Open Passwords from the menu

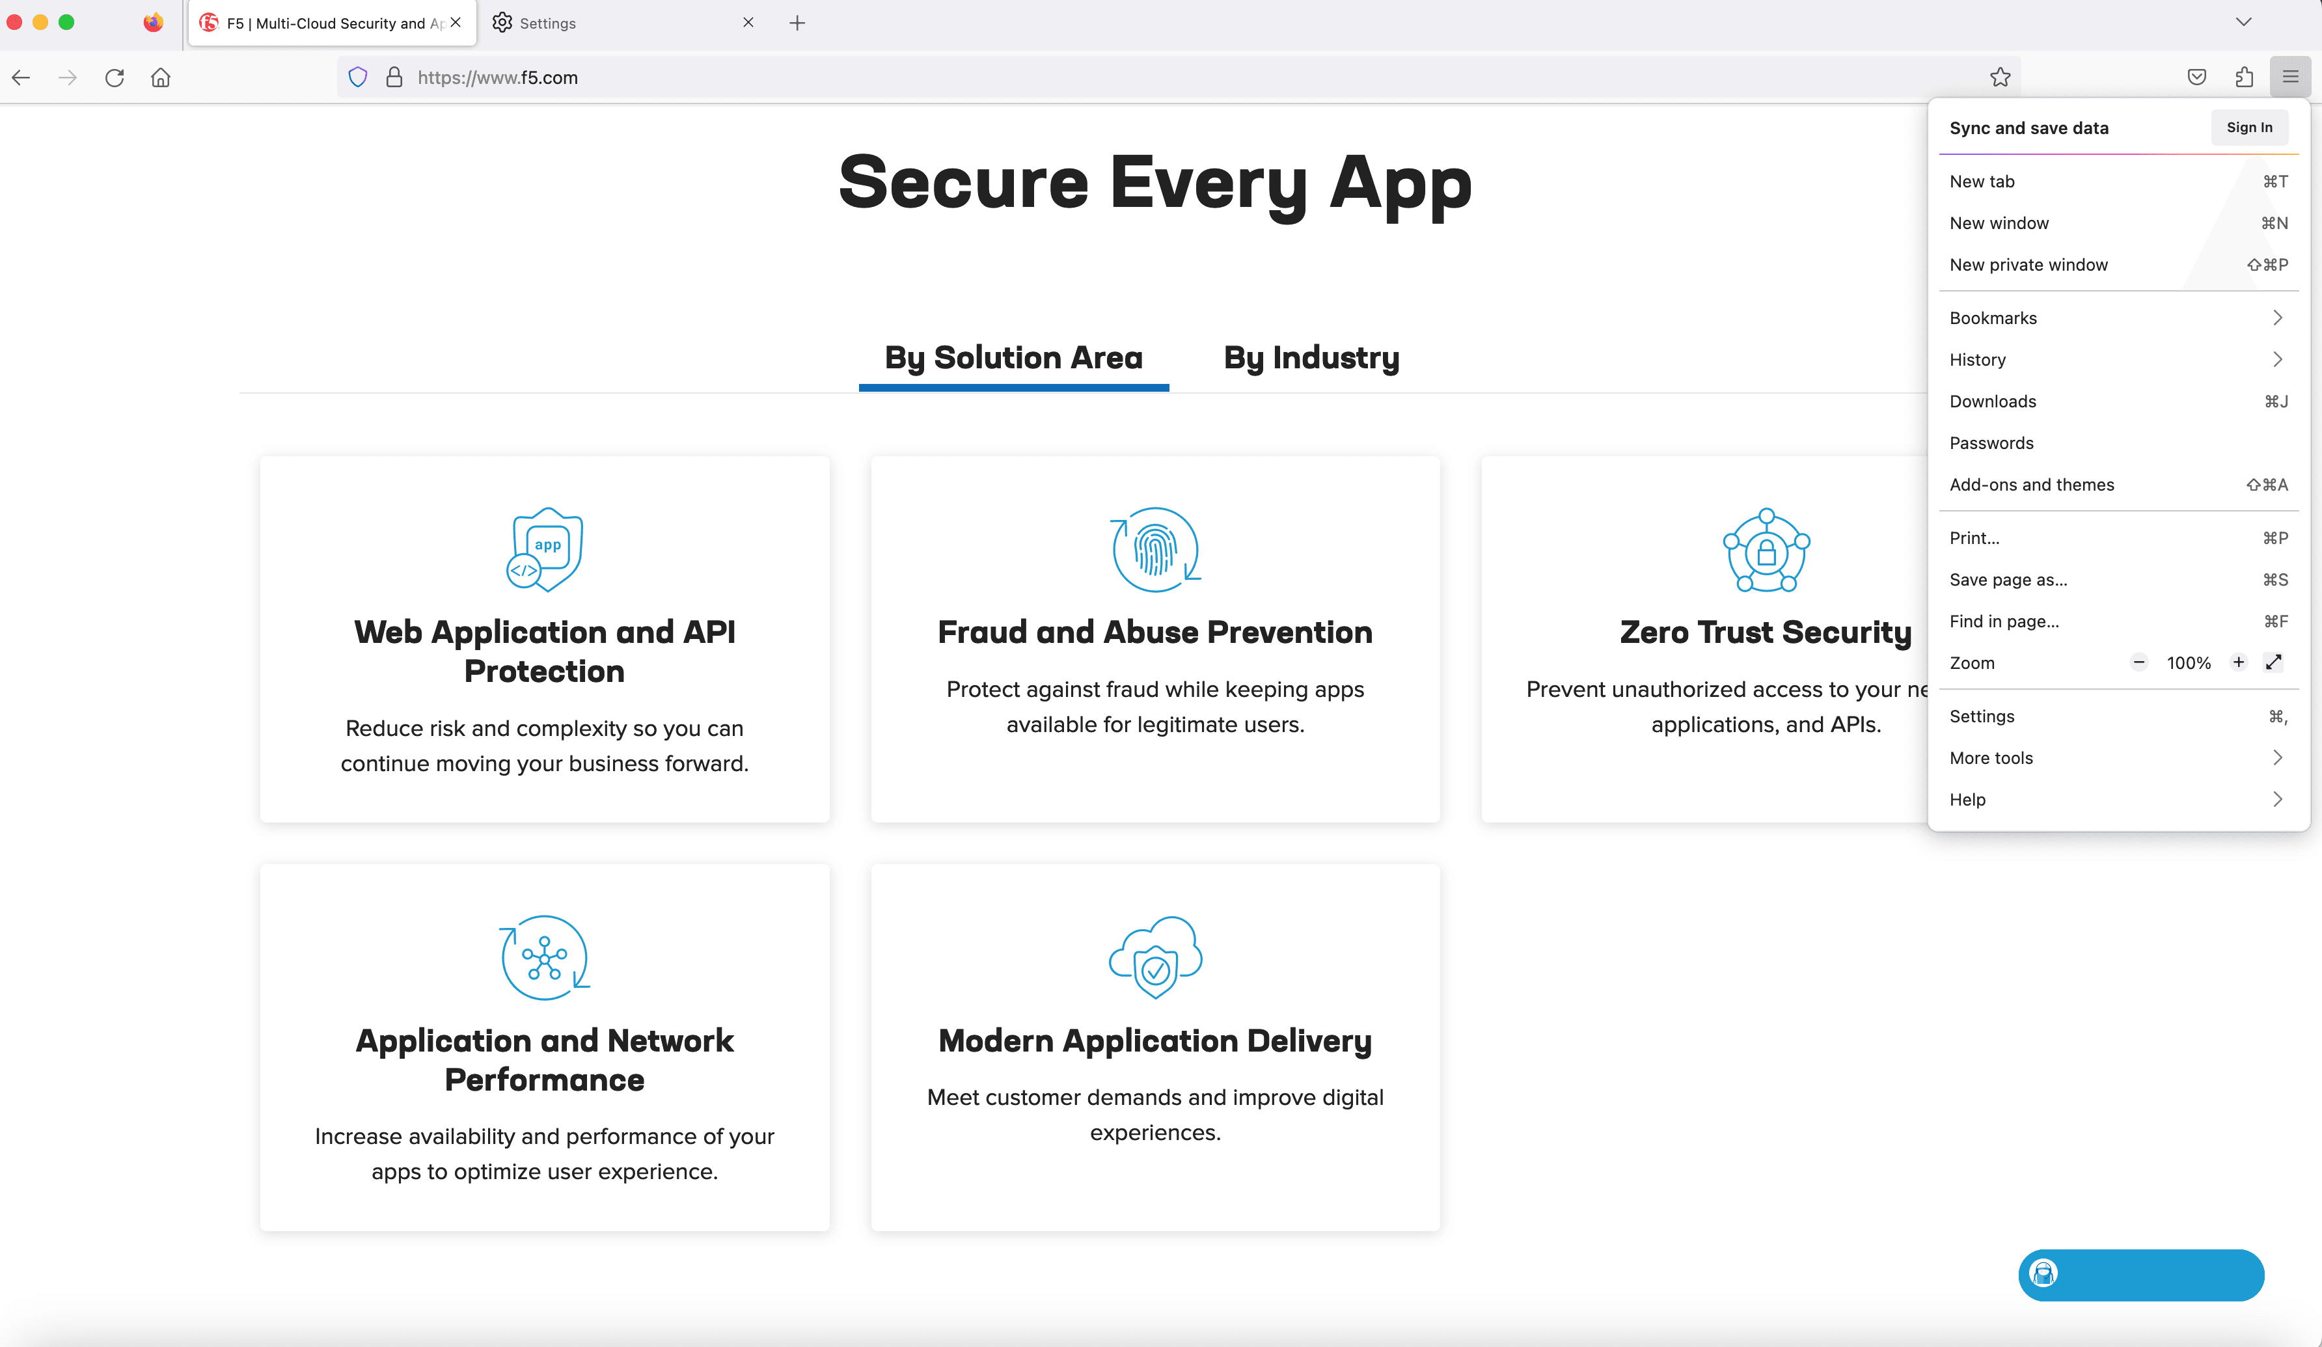click(x=2118, y=442)
